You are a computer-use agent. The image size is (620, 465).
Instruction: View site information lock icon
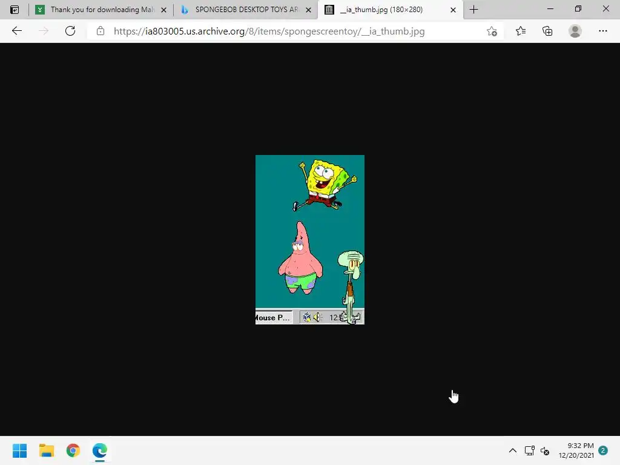(101, 31)
